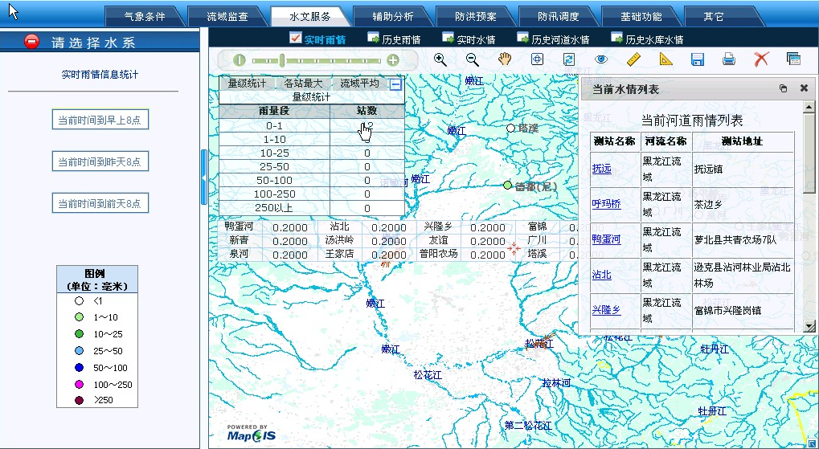819x449 pixels.
Task: Select the zoom in magnifier tool
Action: pos(440,59)
